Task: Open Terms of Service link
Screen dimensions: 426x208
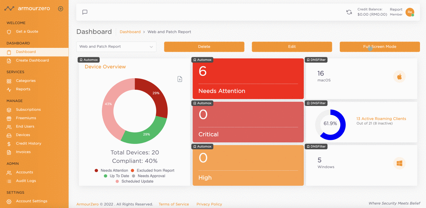Action: 174,204
